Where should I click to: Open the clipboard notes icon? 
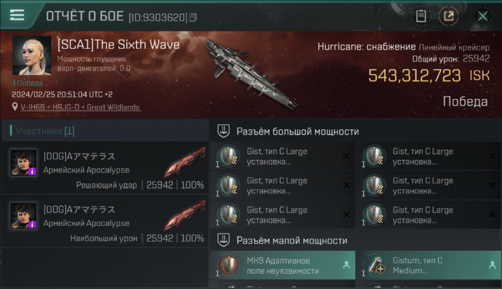click(x=421, y=16)
